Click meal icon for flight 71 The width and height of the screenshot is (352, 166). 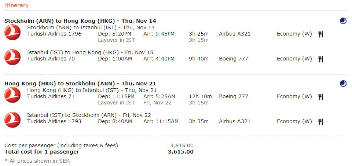point(321,97)
